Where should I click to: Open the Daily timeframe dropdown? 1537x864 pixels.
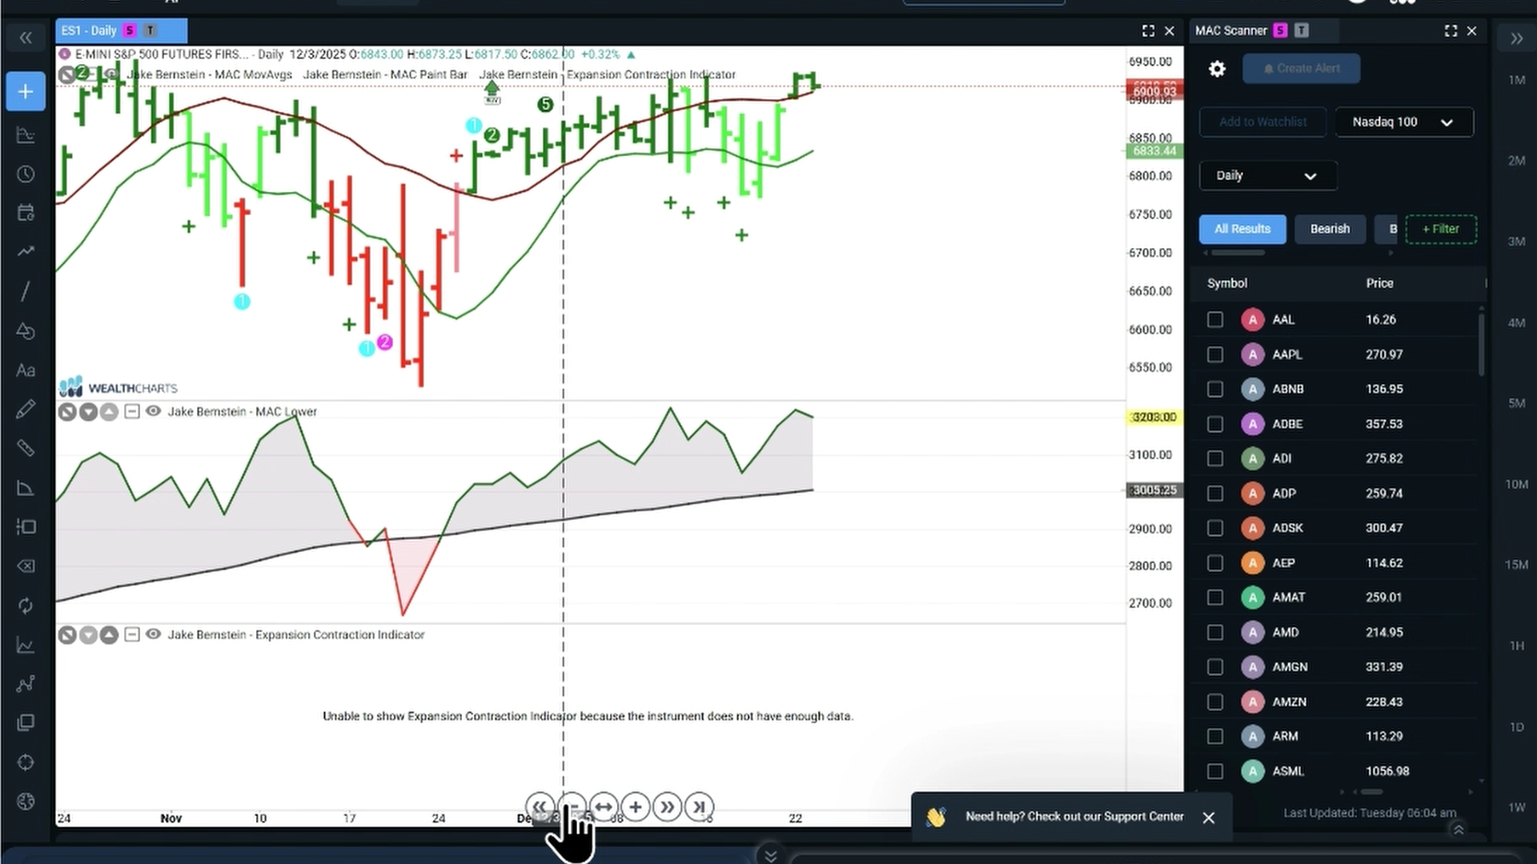[x=1268, y=176]
